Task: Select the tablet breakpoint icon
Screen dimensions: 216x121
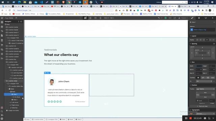Action: 90,18
